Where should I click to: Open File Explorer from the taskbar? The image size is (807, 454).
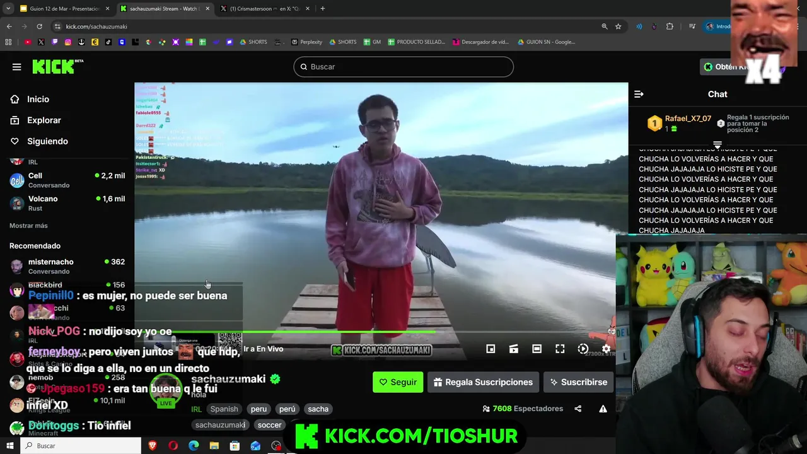pos(214,446)
